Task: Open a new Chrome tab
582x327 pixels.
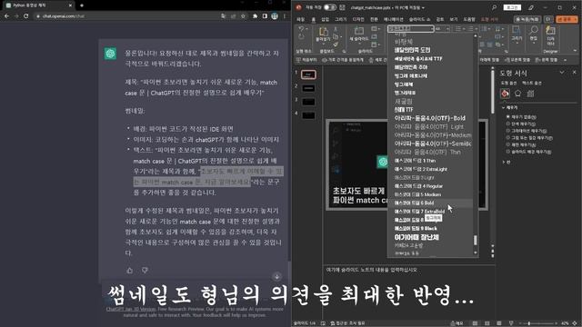Action: pyautogui.click(x=82, y=5)
